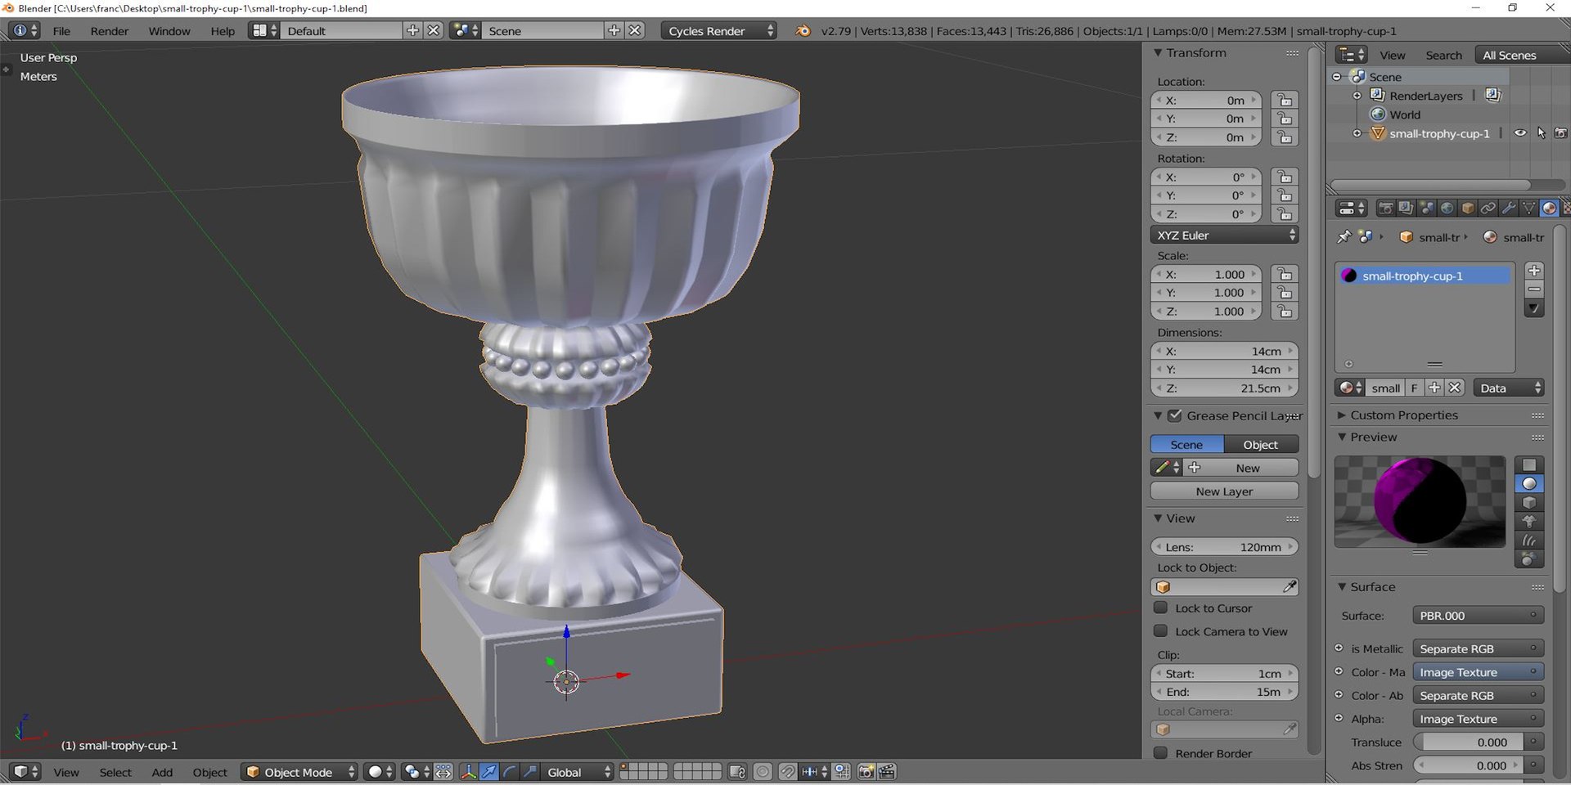The width and height of the screenshot is (1571, 785).
Task: Toggle renderability camera for small-trophy-cup-1 in outliner
Action: tap(1560, 133)
